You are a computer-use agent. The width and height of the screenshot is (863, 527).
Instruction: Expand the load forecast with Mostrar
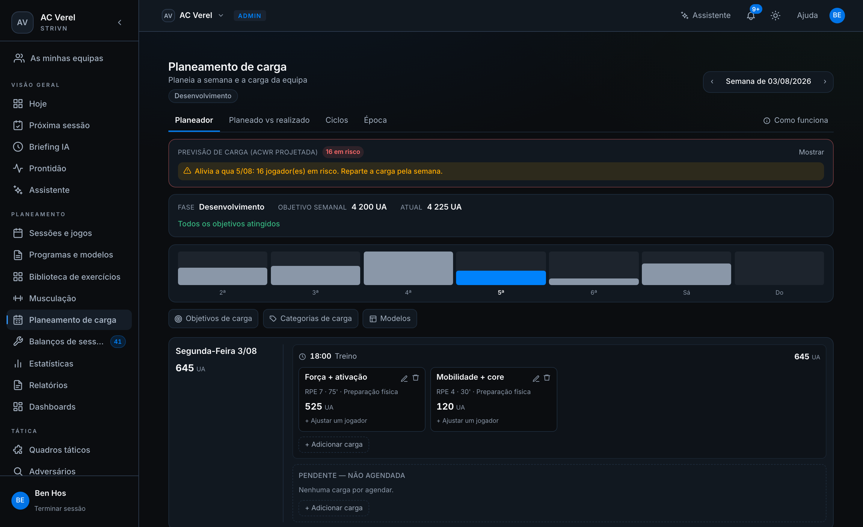[811, 152]
